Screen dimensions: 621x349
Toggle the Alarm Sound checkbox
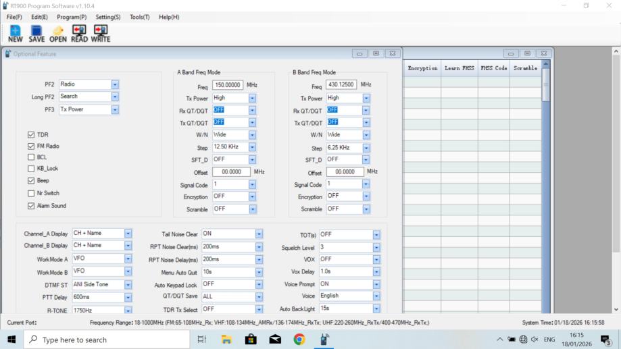coord(31,206)
